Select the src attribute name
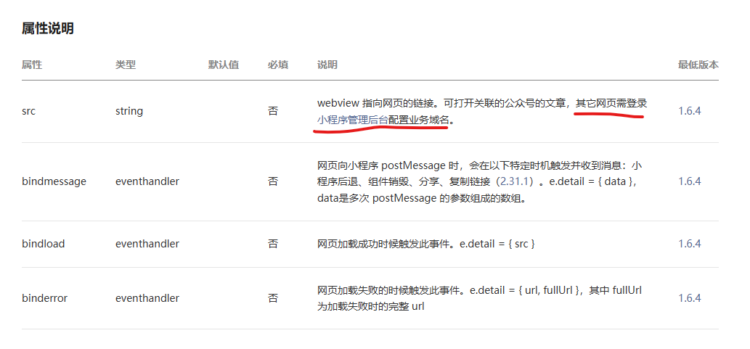 (x=29, y=112)
